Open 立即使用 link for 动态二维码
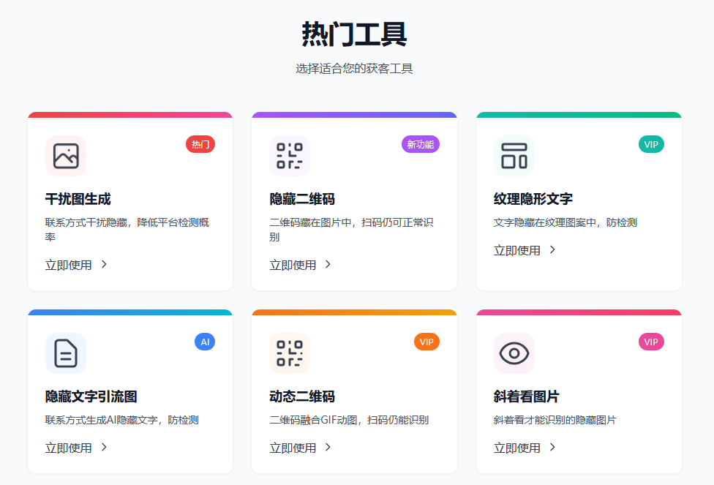714x485 pixels. pos(300,448)
